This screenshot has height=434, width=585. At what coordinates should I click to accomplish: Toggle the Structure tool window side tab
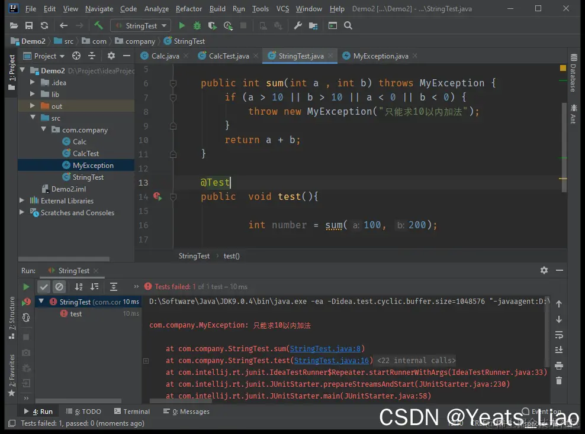(12, 318)
